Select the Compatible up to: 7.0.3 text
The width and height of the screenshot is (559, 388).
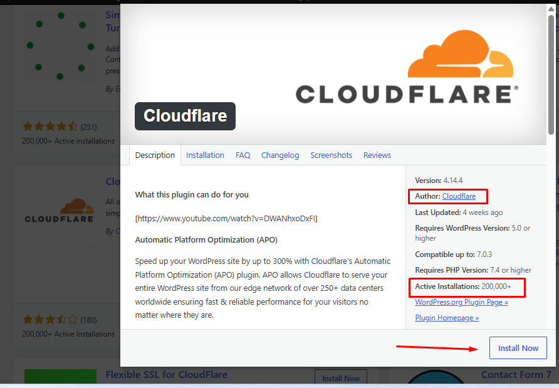pyautogui.click(x=453, y=254)
